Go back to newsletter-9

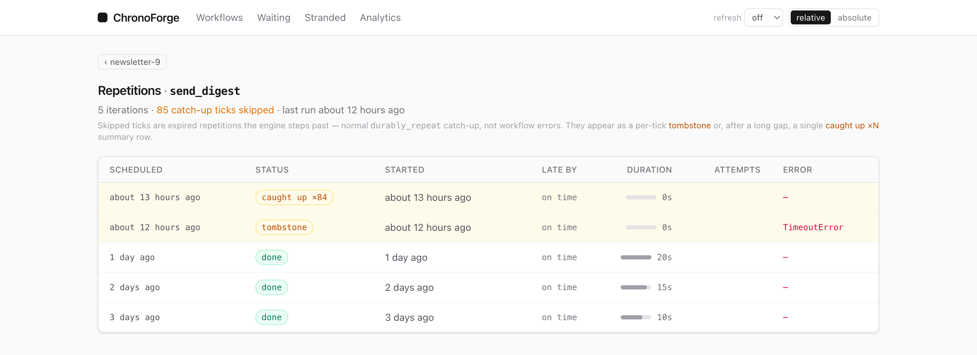132,62
